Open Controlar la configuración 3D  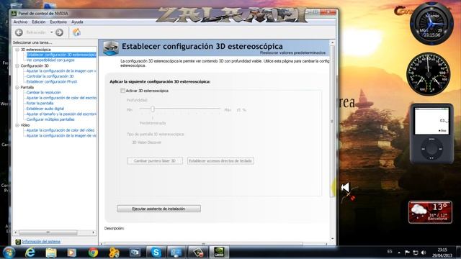50,76
